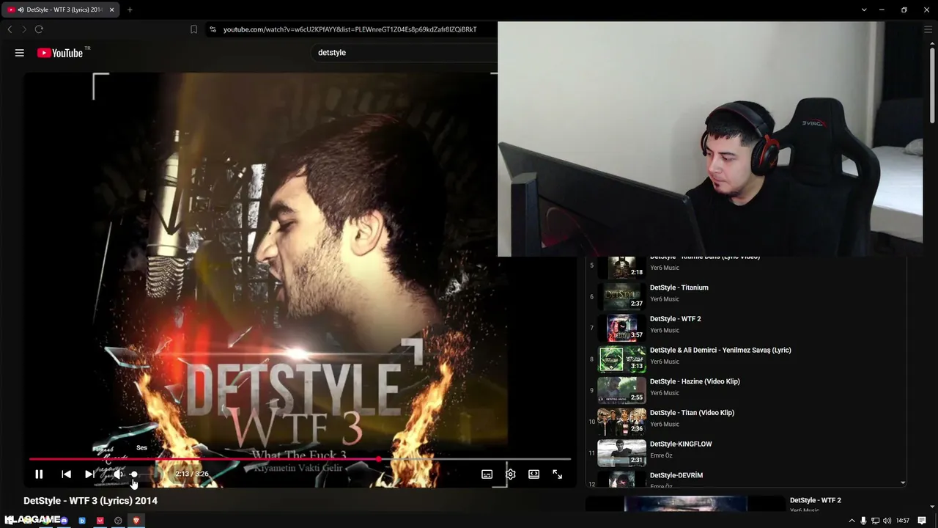Open the Hazine thumbnail showing 2:55
The height and width of the screenshot is (528, 938).
click(621, 390)
